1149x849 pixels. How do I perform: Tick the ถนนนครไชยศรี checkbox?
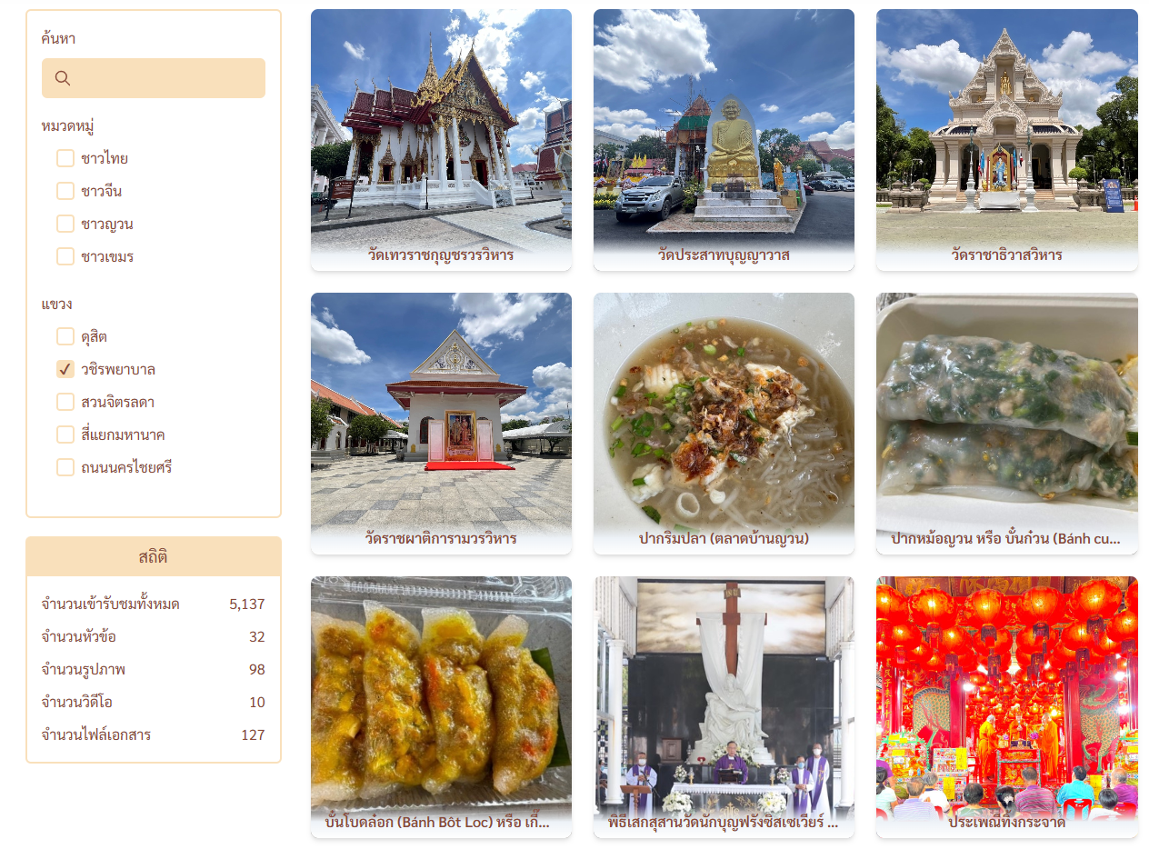[65, 467]
